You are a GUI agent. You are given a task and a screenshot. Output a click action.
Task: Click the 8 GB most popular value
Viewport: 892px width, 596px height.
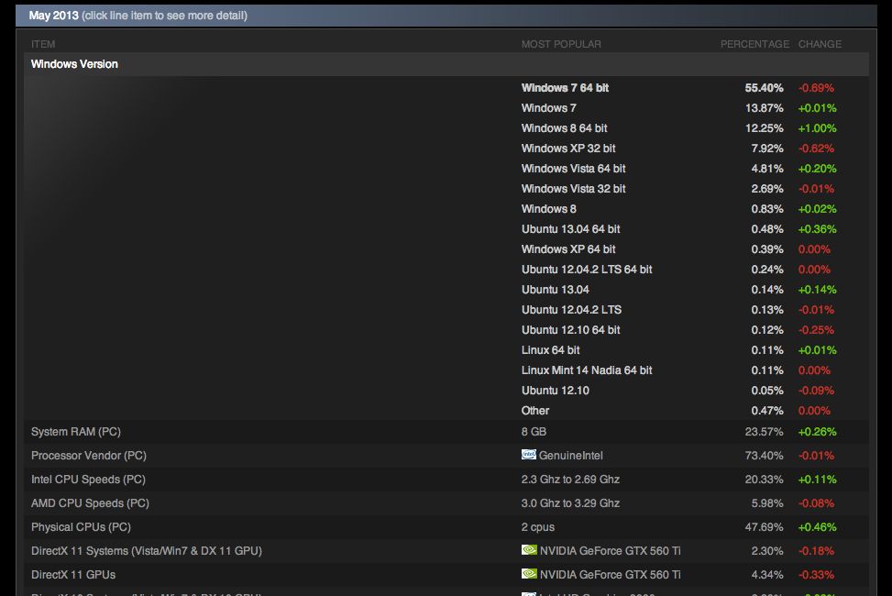tap(534, 432)
